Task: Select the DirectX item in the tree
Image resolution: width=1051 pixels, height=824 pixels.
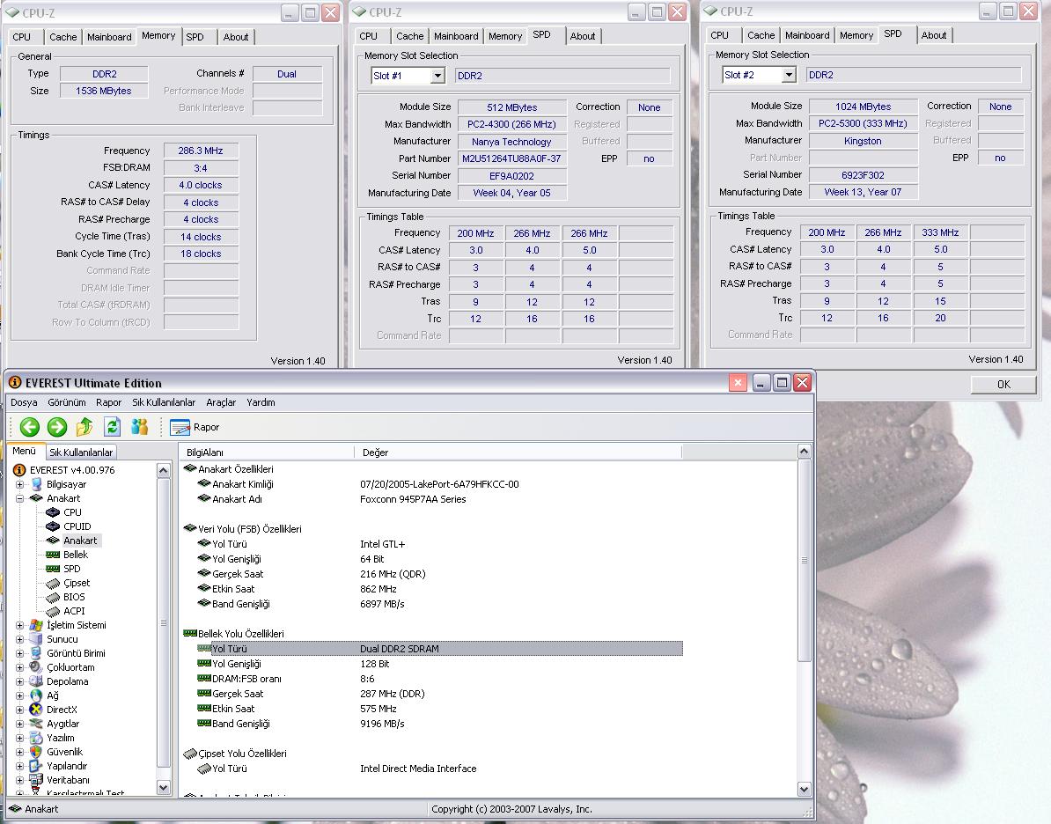Action: coord(62,710)
